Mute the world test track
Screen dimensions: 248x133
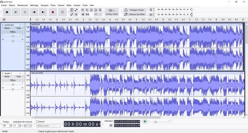[7, 28]
